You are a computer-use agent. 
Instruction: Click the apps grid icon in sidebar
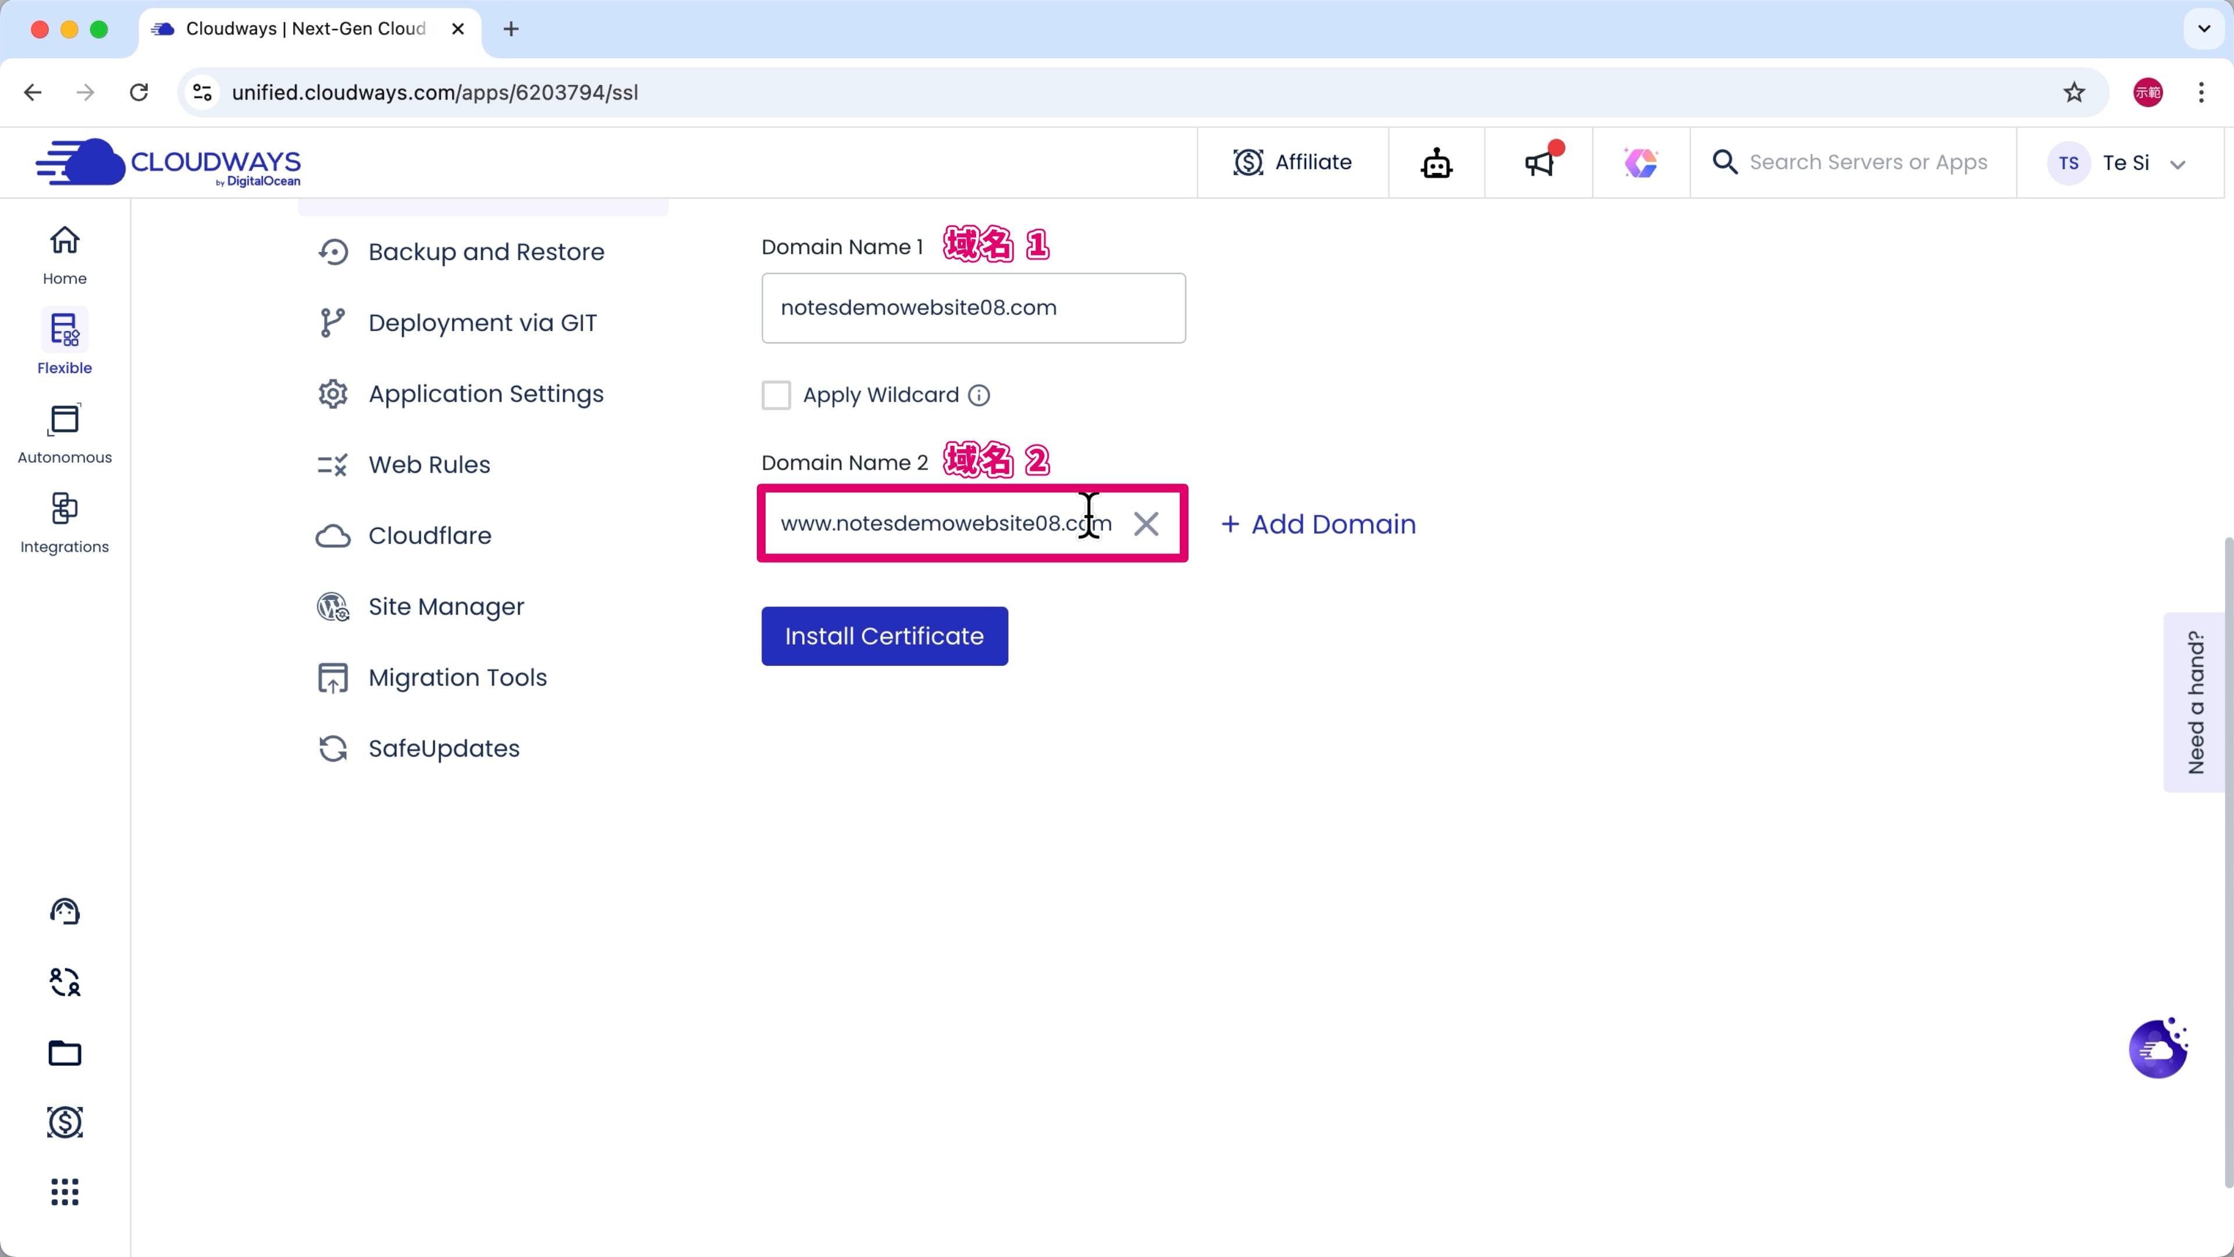[64, 1192]
